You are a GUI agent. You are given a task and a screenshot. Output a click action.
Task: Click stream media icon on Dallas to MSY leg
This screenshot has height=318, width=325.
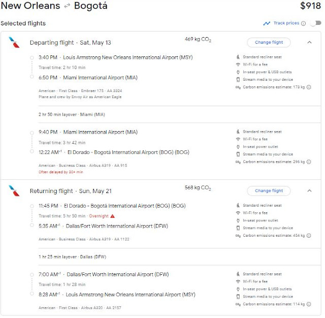click(x=238, y=296)
